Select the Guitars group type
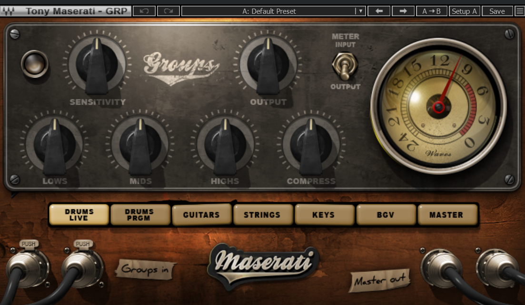The image size is (525, 305). 201,215
